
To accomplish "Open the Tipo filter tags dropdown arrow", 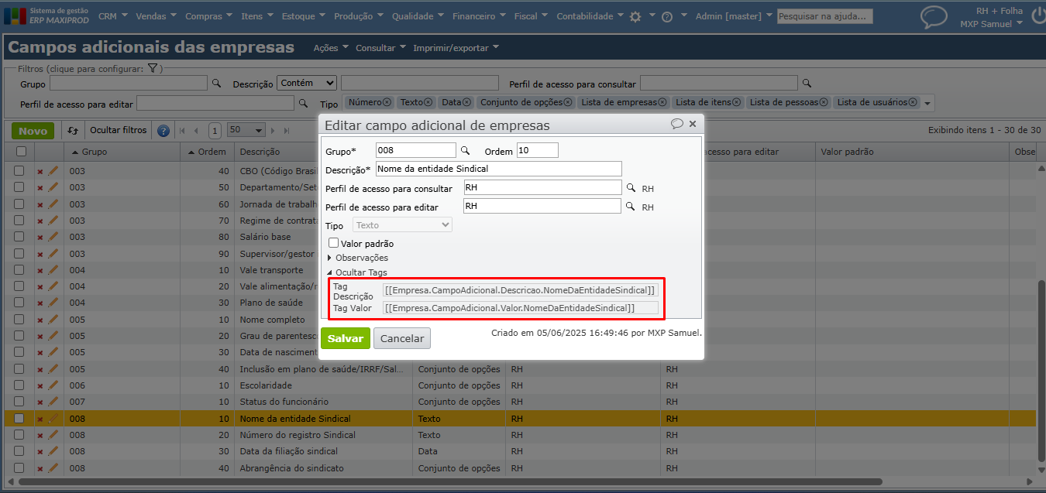I will pos(927,103).
